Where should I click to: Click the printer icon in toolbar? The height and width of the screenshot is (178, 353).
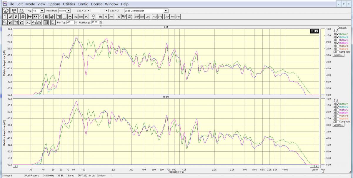[x=23, y=17]
